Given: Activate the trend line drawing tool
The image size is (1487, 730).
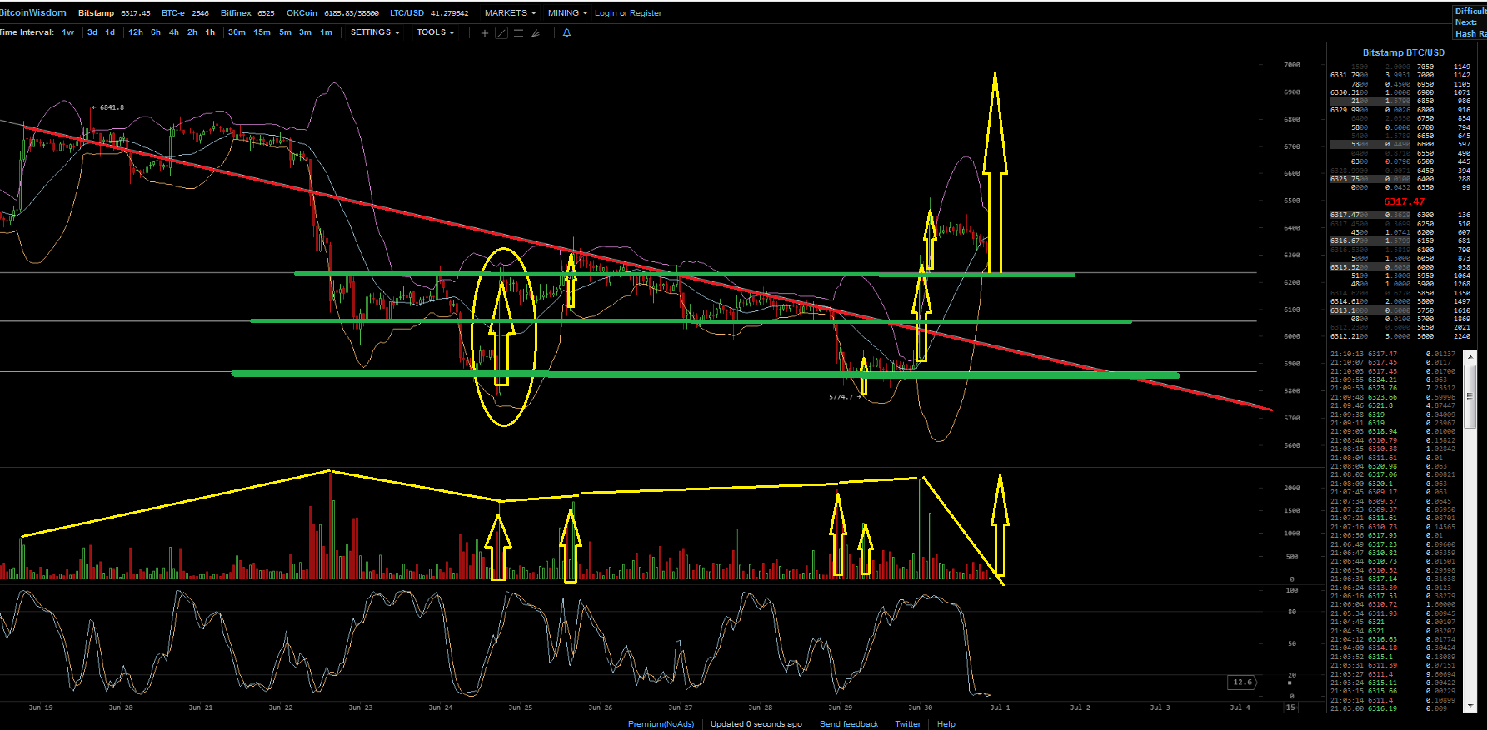Looking at the screenshot, I should click(x=501, y=33).
